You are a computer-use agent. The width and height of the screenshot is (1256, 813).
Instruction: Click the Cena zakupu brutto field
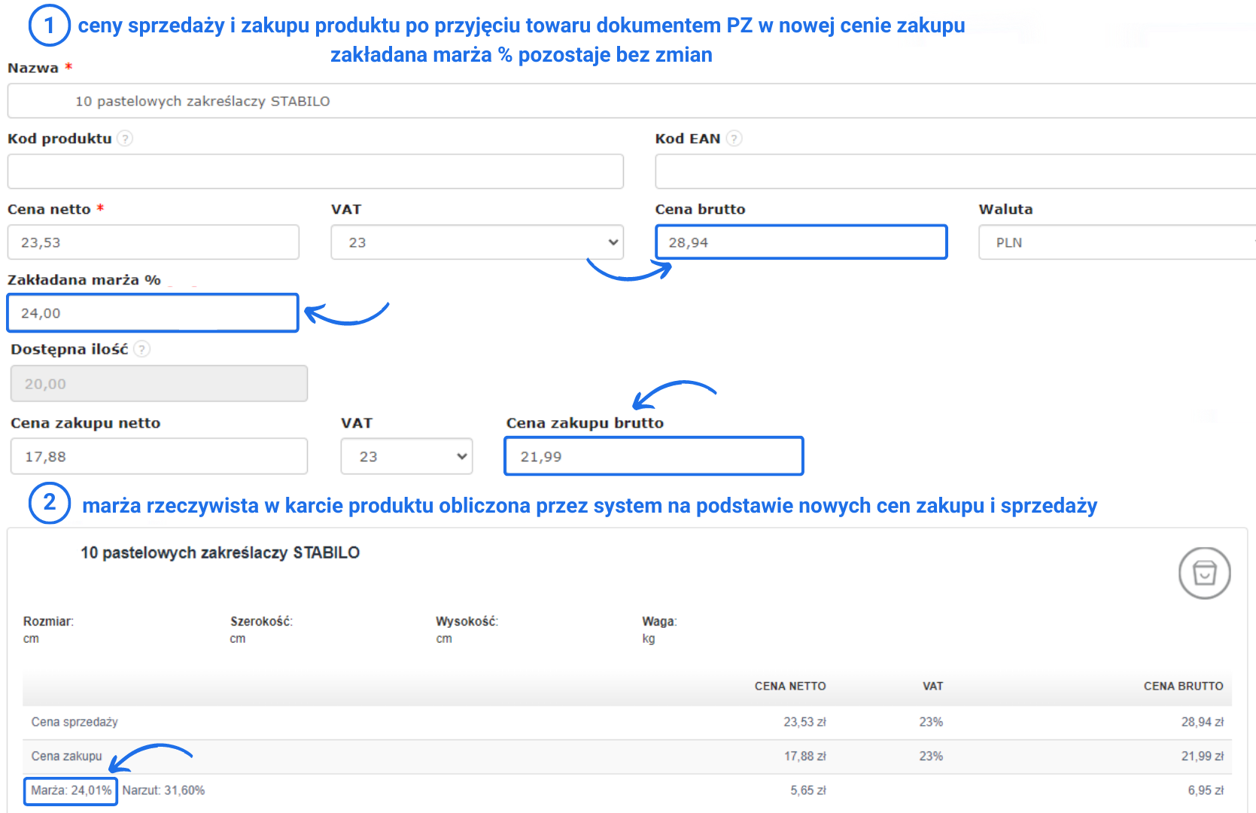(x=653, y=457)
